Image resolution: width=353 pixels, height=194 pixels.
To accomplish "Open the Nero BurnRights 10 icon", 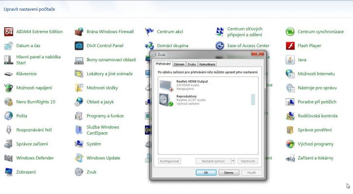I will pyautogui.click(x=9, y=102).
